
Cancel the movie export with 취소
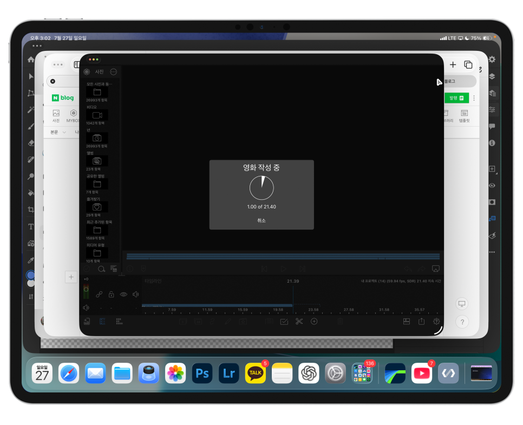click(261, 220)
